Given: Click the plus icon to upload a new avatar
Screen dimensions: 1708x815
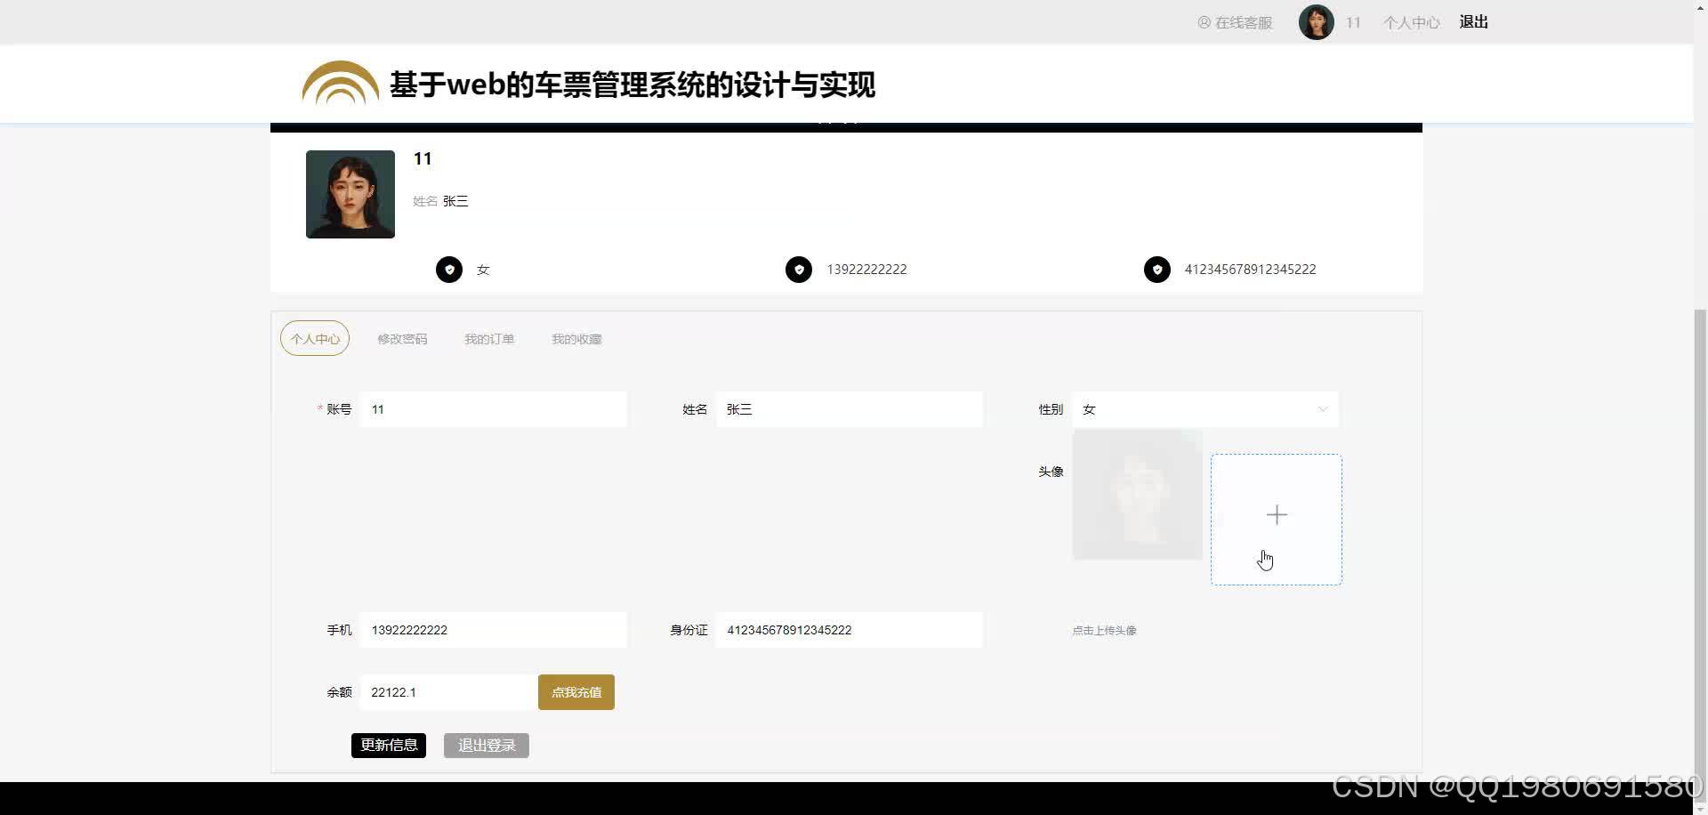Looking at the screenshot, I should pyautogui.click(x=1276, y=514).
